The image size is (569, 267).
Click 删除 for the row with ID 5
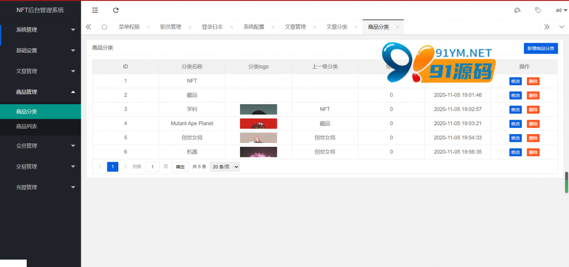click(x=533, y=138)
